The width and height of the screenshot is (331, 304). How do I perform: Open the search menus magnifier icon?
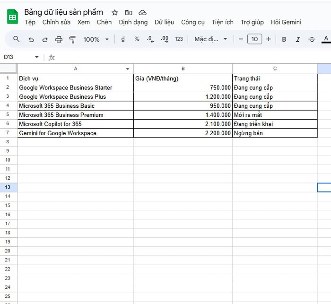16,39
